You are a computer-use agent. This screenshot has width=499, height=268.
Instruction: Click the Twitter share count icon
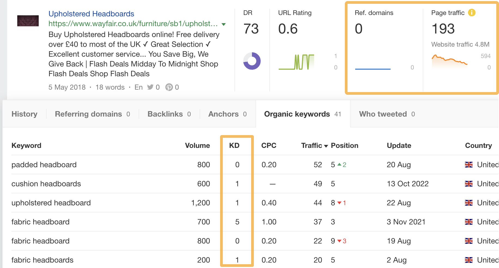[150, 87]
